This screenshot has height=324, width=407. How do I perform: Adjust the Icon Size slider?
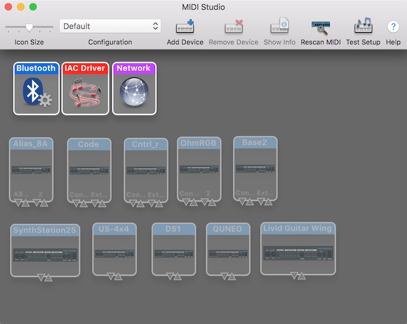pos(29,27)
